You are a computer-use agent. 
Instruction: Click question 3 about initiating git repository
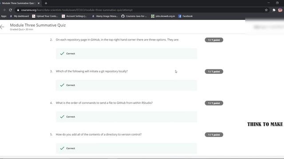coord(92,72)
